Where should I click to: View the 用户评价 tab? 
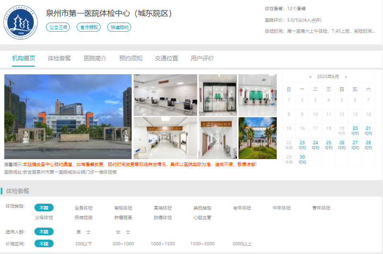[x=202, y=58]
